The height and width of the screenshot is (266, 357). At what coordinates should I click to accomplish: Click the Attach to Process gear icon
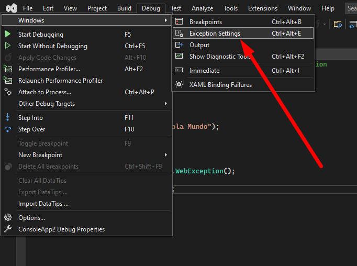[x=8, y=92]
